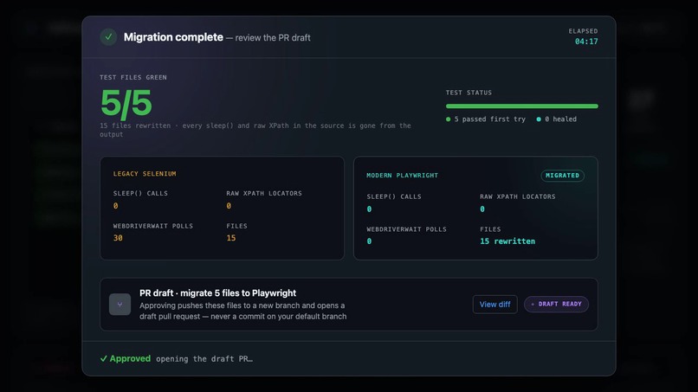Click the TEST STATUS label

pyautogui.click(x=469, y=93)
